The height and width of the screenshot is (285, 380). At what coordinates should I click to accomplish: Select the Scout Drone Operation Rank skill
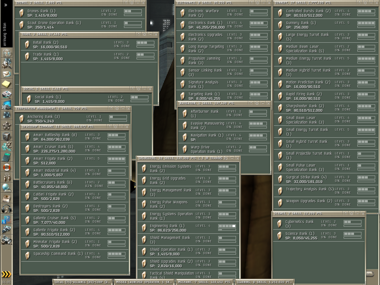[80, 25]
